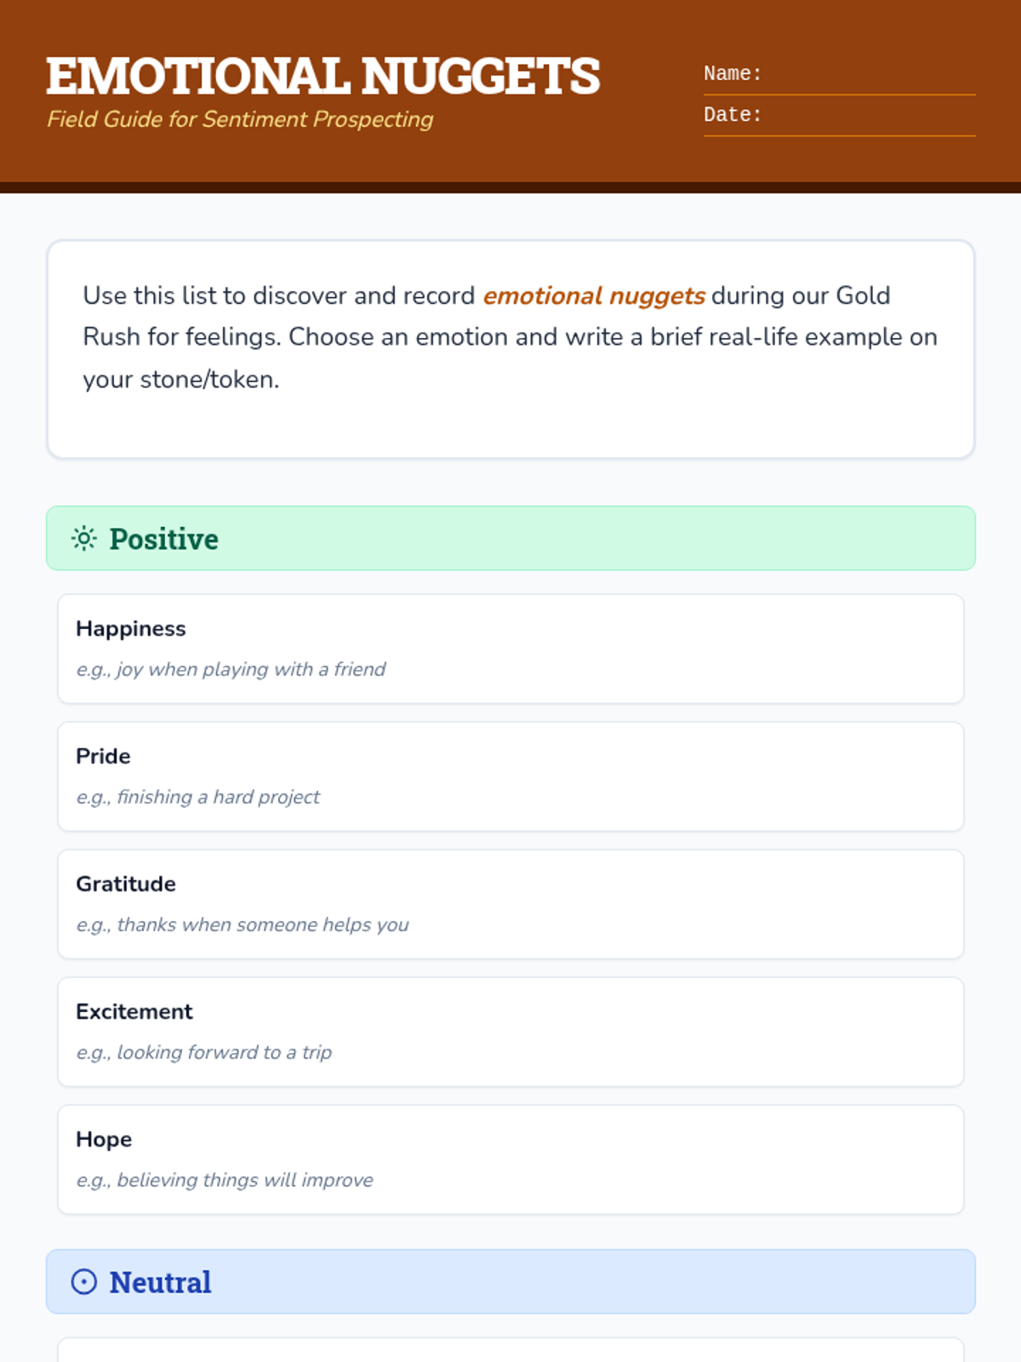Select the Gratitude emotion card
This screenshot has height=1362, width=1021.
[x=510, y=904]
